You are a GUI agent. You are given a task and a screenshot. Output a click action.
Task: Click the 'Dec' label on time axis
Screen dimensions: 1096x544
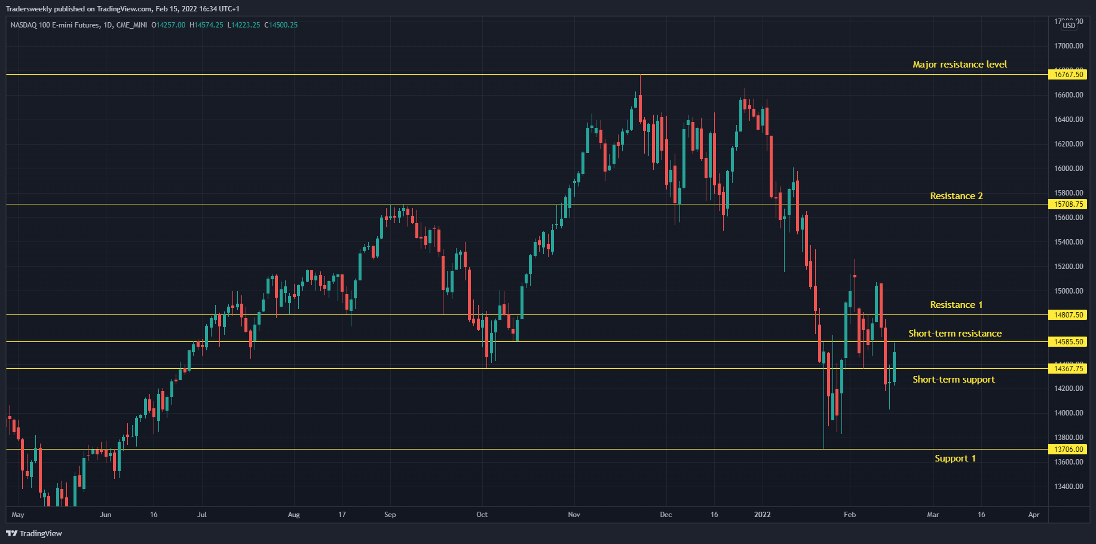click(666, 515)
